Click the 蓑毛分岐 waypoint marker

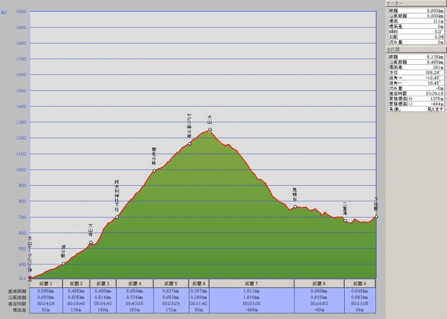tap(154, 171)
